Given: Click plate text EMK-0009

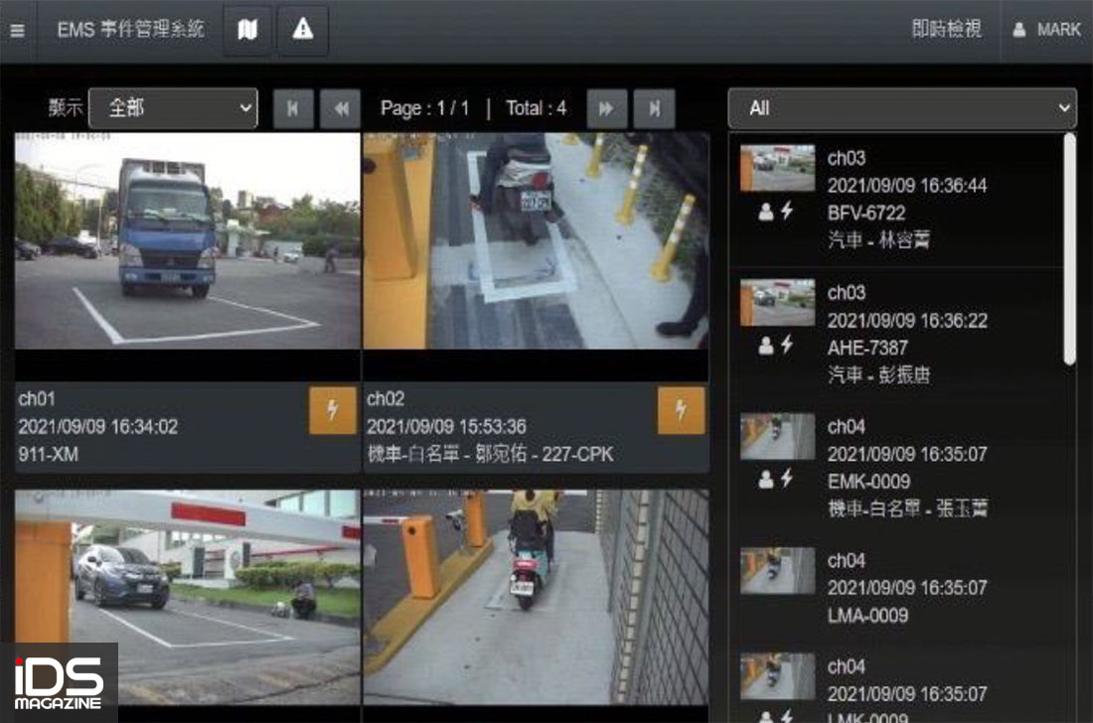Looking at the screenshot, I should tap(868, 482).
